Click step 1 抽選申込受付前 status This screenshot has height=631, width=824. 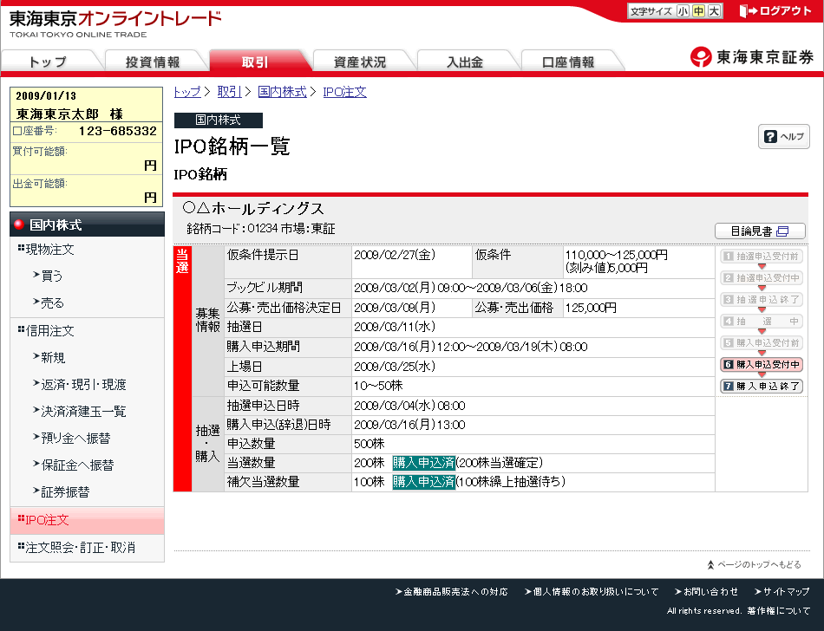coord(762,257)
